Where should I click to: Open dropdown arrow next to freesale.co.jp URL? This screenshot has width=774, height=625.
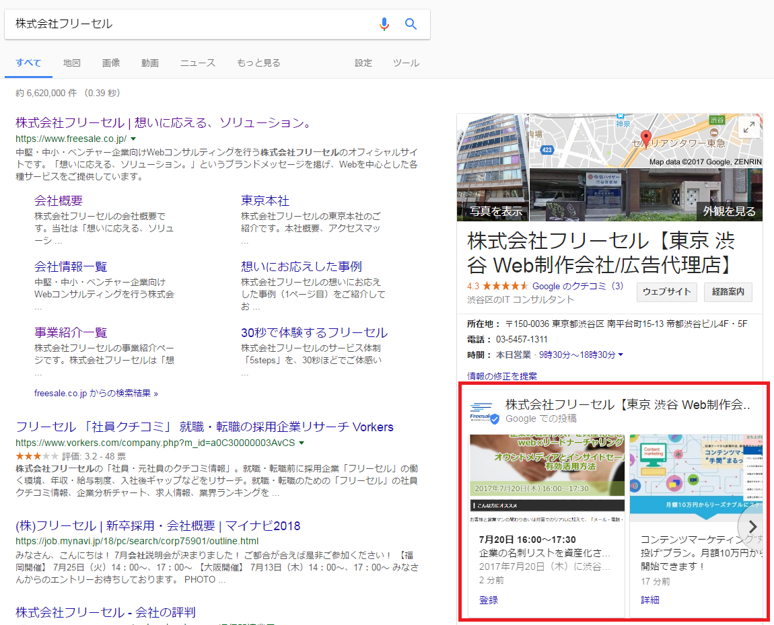pos(133,139)
